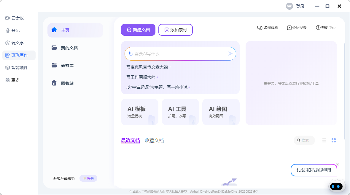350x195 pixels.
Task: Open 多端体验 at the top right
Action: click(x=268, y=27)
